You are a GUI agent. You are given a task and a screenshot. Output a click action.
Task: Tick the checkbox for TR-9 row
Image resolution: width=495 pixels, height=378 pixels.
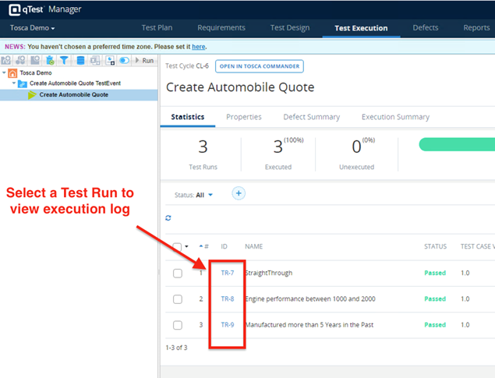(x=178, y=325)
